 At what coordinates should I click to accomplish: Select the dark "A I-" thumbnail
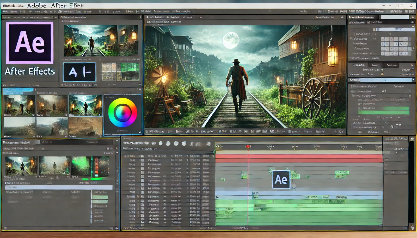pyautogui.click(x=79, y=72)
